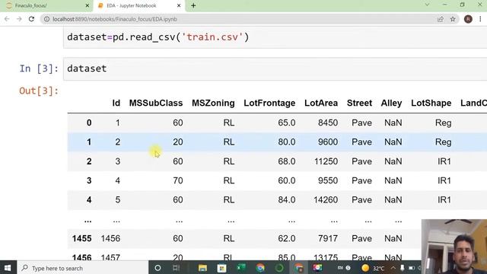
Task: Click the In [3] prompt label
Action: click(x=39, y=68)
